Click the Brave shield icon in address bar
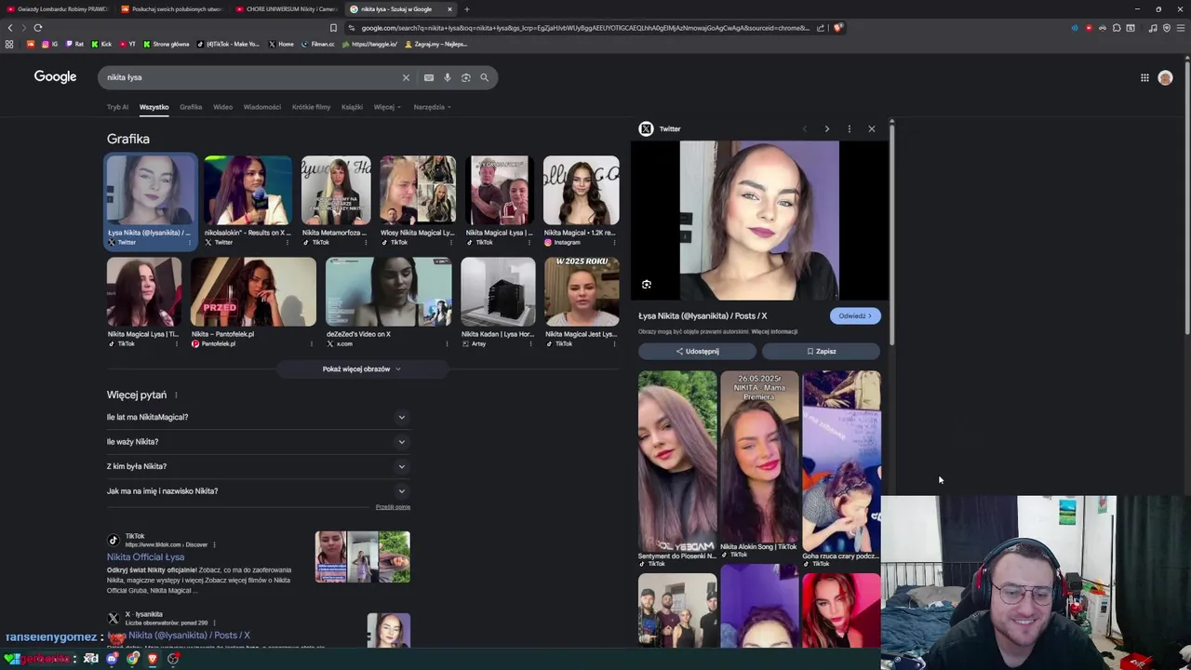Viewport: 1191px width, 670px height. click(837, 28)
